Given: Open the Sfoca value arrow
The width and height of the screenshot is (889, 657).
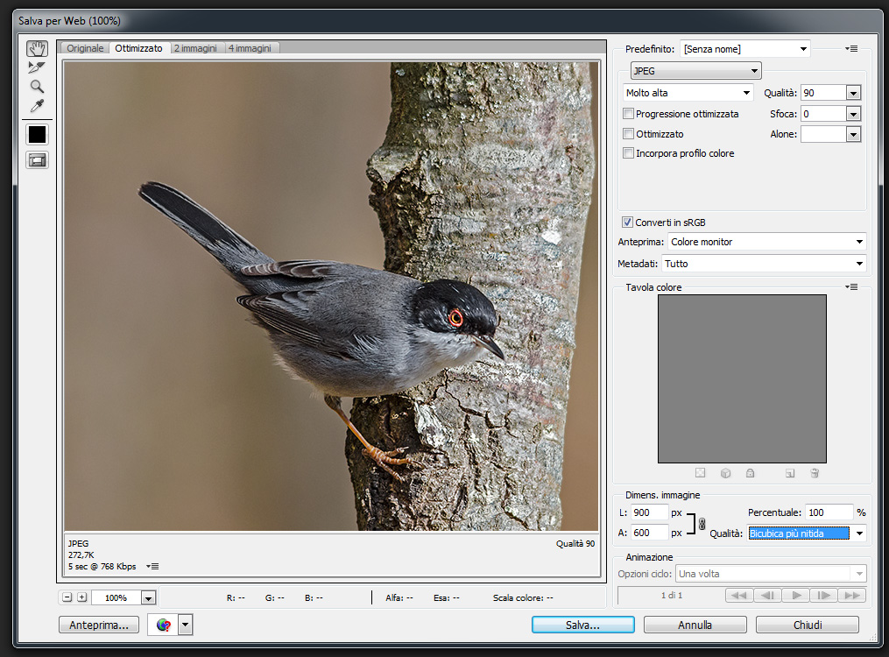Looking at the screenshot, I should click(853, 114).
